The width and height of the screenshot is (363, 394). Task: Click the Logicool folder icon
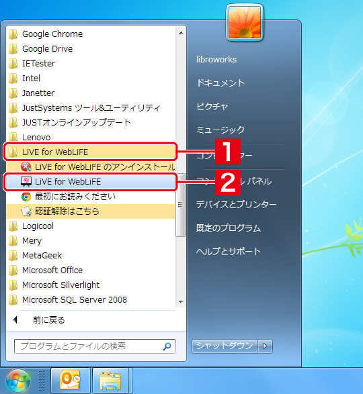[13, 226]
